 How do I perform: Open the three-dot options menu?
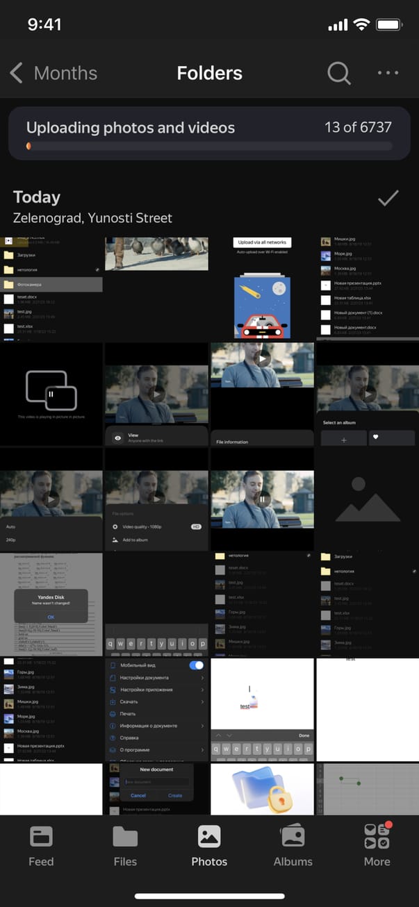coord(388,73)
